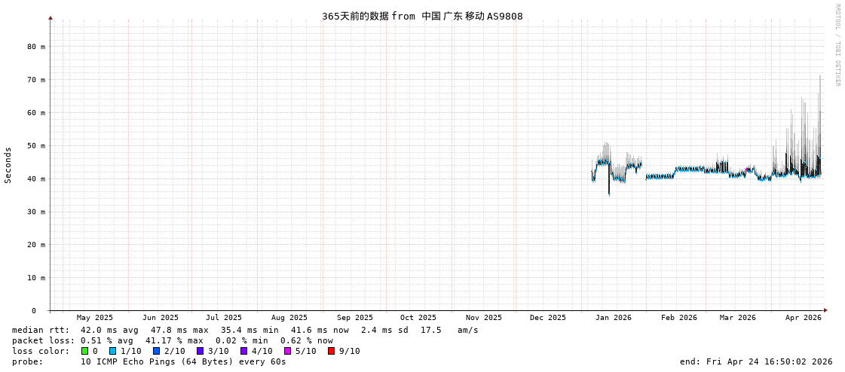Select the red 9/10 loss color swatch
The image size is (845, 372).
331,351
